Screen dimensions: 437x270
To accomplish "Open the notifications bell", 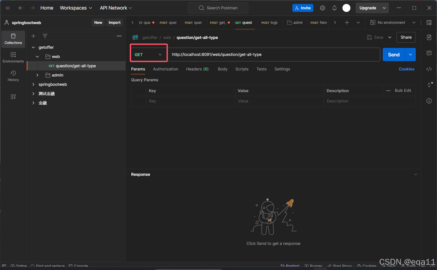I will [334, 8].
